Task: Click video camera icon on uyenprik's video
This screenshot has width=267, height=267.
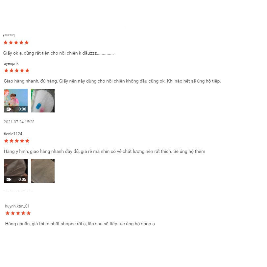Action: coord(9,109)
